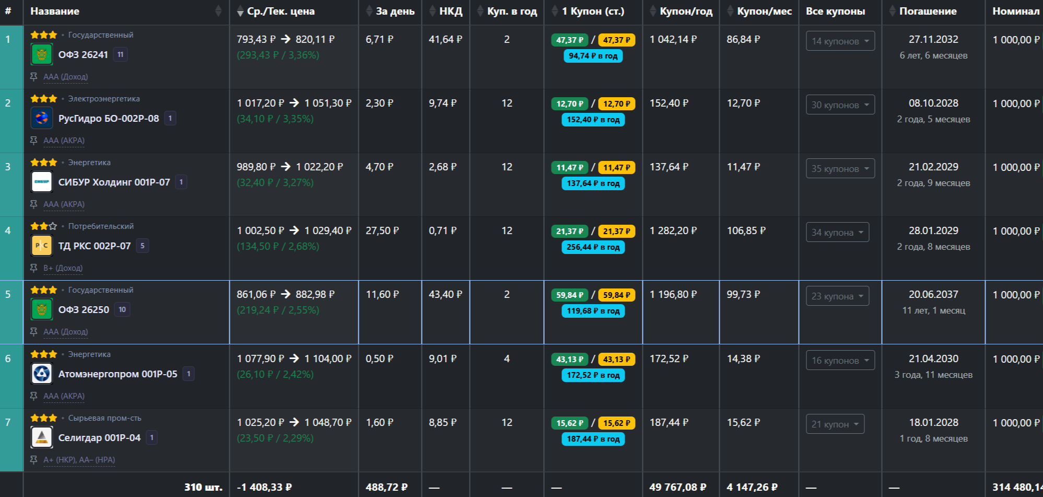Click sort arrow beside Ср./Тек. цена

[x=240, y=11]
